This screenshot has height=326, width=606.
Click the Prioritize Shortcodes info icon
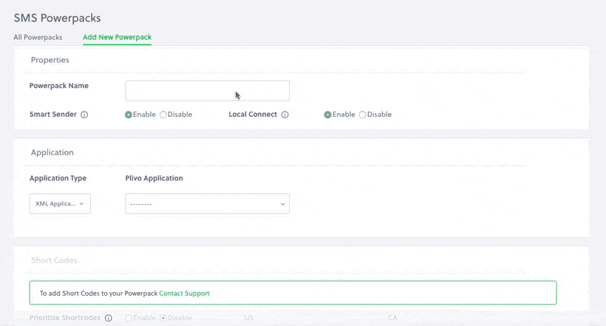click(109, 319)
